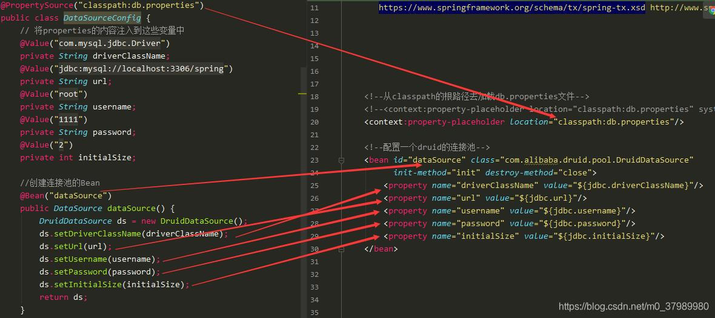Click the @PropertySource annotation line
Image resolution: width=715 pixels, height=318 pixels.
point(102,5)
